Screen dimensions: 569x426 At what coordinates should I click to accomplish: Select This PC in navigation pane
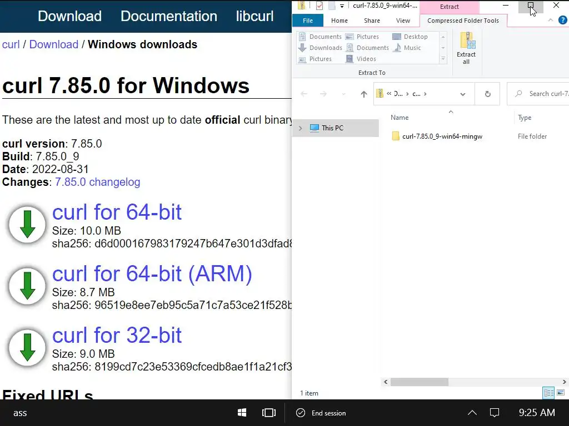coord(332,128)
